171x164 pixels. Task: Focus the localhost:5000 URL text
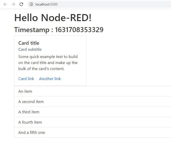point(46,4)
